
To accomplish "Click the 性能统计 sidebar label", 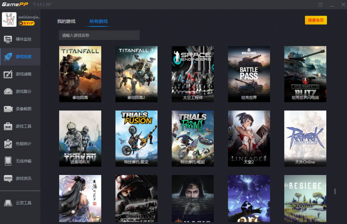I will tap(23, 144).
